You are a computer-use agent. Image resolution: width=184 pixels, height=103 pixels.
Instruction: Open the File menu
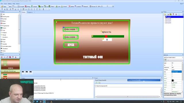point(2,4)
